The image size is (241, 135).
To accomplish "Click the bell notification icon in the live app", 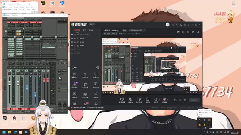I will pyautogui.click(x=193, y=32).
